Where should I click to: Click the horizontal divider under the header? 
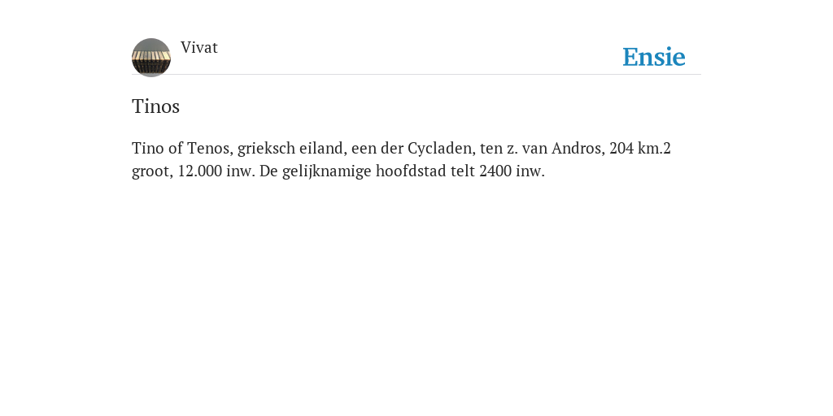click(x=416, y=74)
